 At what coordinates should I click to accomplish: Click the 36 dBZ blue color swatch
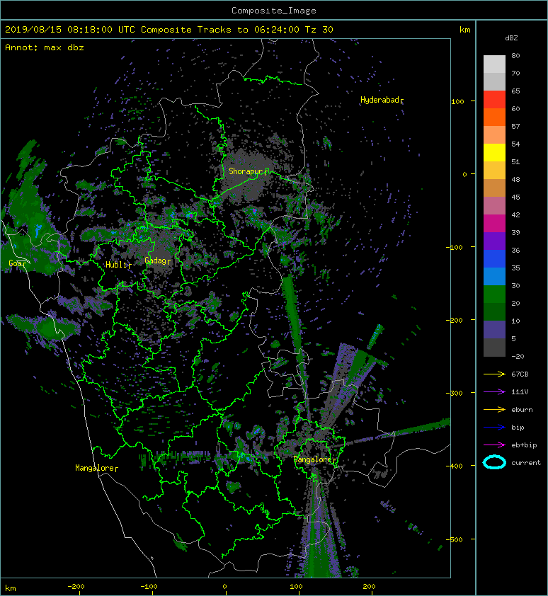[x=494, y=258]
